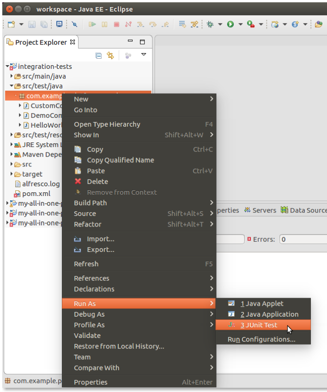Click the Errors count field
This screenshot has width=327, height=392.
tap(303, 239)
